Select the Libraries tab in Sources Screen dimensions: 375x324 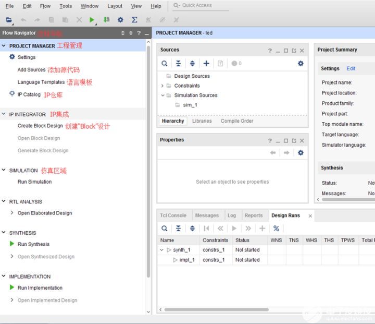point(202,121)
